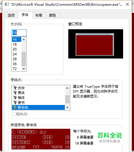134x152 pixels.
Task: Click the font list scrollbar thumb
Action: click(67, 99)
